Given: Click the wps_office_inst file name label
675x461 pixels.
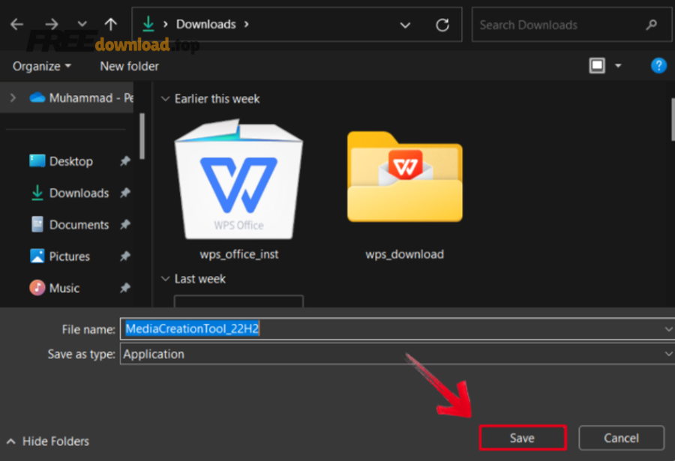Looking at the screenshot, I should coord(239,254).
